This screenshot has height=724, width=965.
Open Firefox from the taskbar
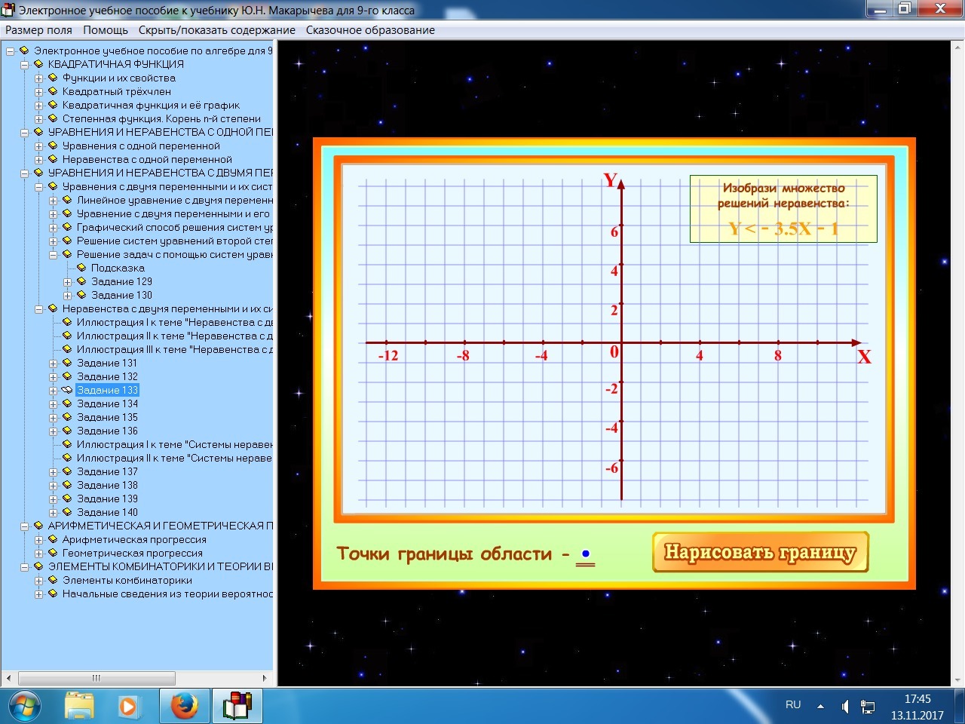click(x=184, y=707)
